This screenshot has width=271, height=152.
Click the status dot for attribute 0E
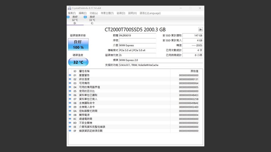point(70,127)
